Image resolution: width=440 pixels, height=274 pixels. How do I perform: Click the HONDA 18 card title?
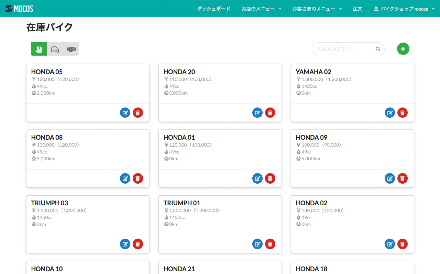311,269
